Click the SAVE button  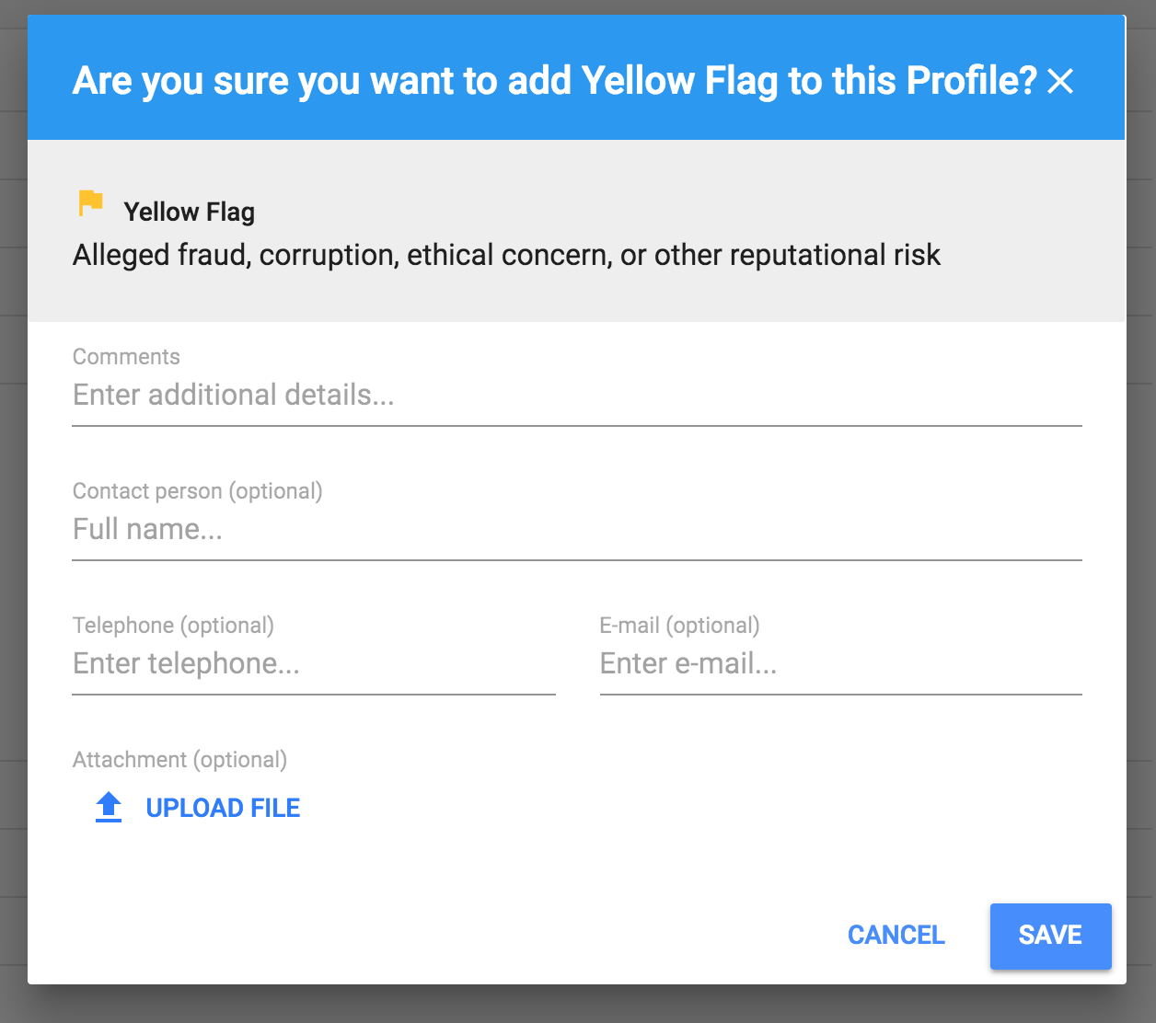point(1050,936)
